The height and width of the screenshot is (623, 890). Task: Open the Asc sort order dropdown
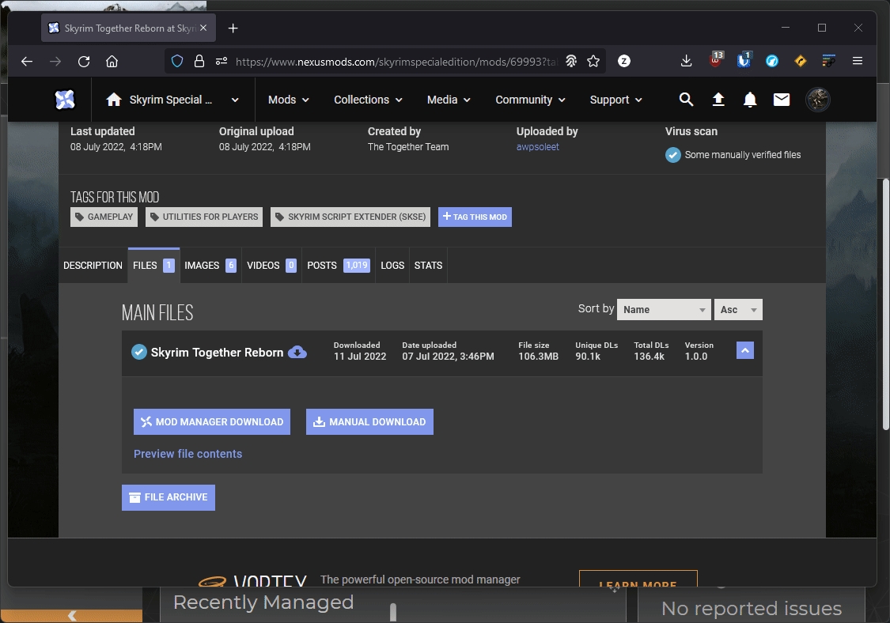(x=737, y=310)
